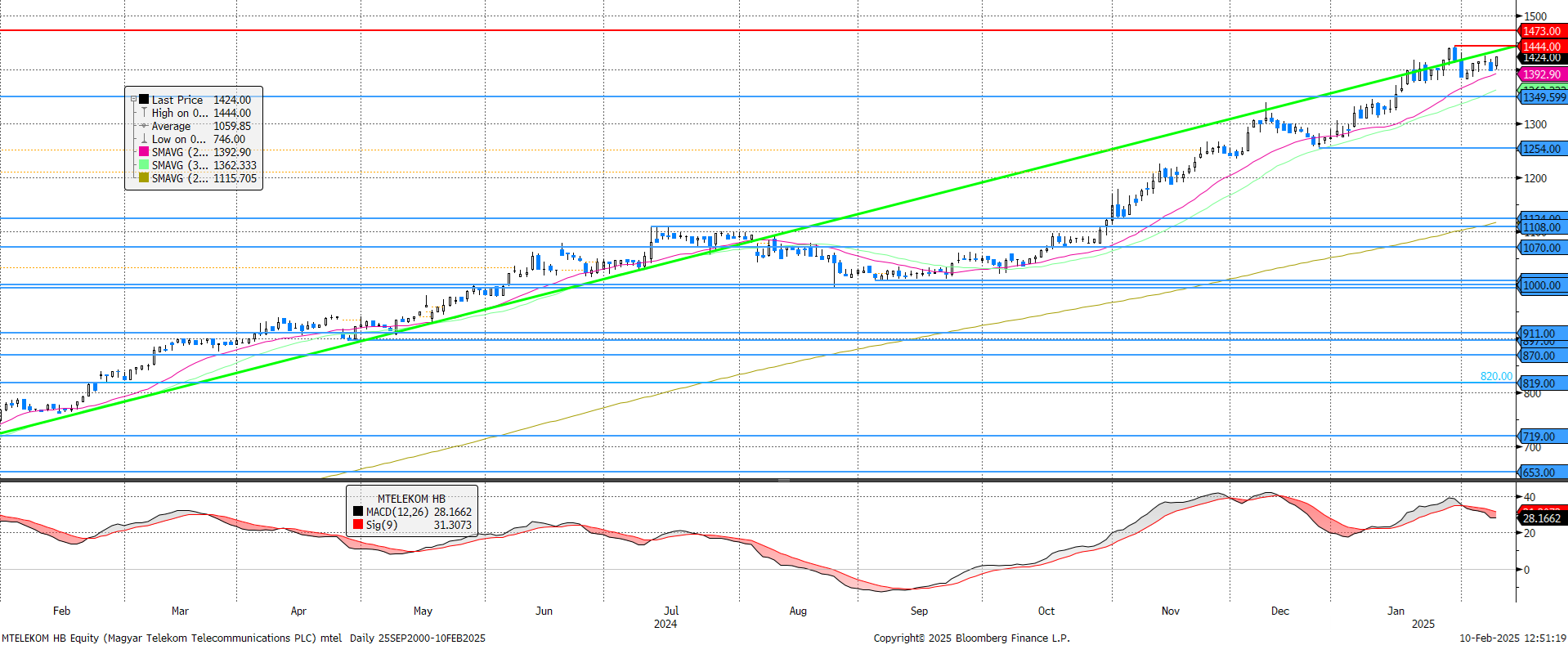Click the panel divider handle above MACD pane
The width and height of the screenshot is (1568, 645).
point(784,480)
